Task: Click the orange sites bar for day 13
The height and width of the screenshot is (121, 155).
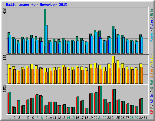Action: coord(64,75)
